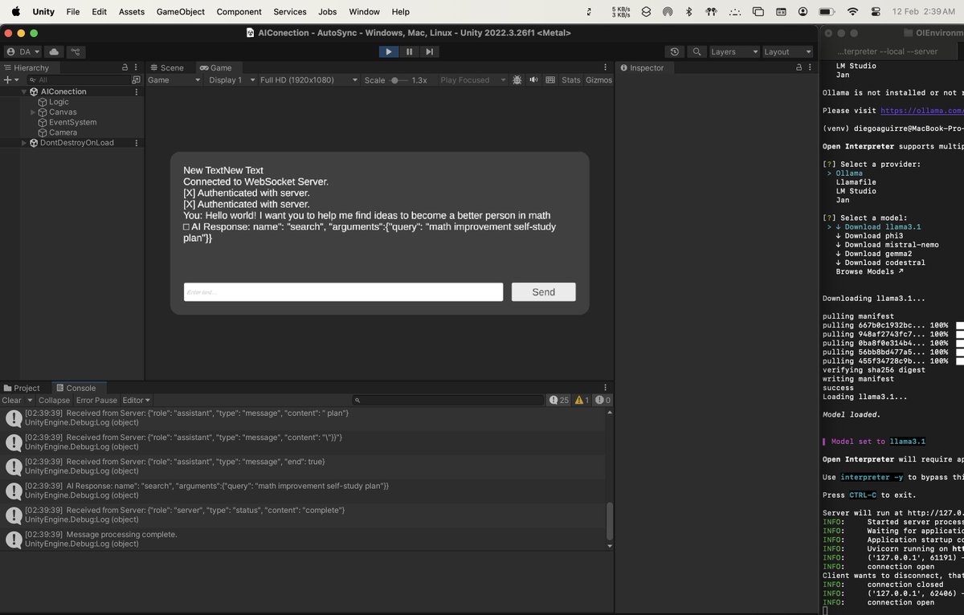Toggle errors filter showing 0
This screenshot has width=964, height=615.
click(603, 400)
